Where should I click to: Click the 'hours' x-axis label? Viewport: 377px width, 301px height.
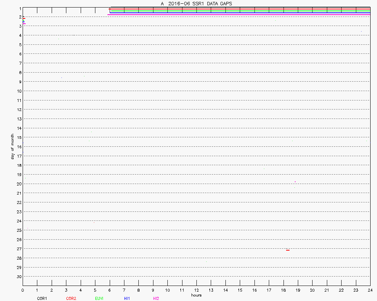point(196,295)
